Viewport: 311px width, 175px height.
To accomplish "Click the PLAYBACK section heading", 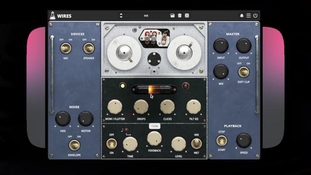I will coord(233,126).
